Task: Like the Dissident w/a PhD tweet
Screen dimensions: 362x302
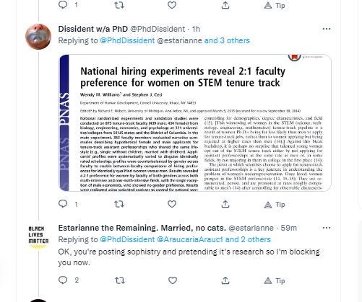Action: [x=172, y=204]
